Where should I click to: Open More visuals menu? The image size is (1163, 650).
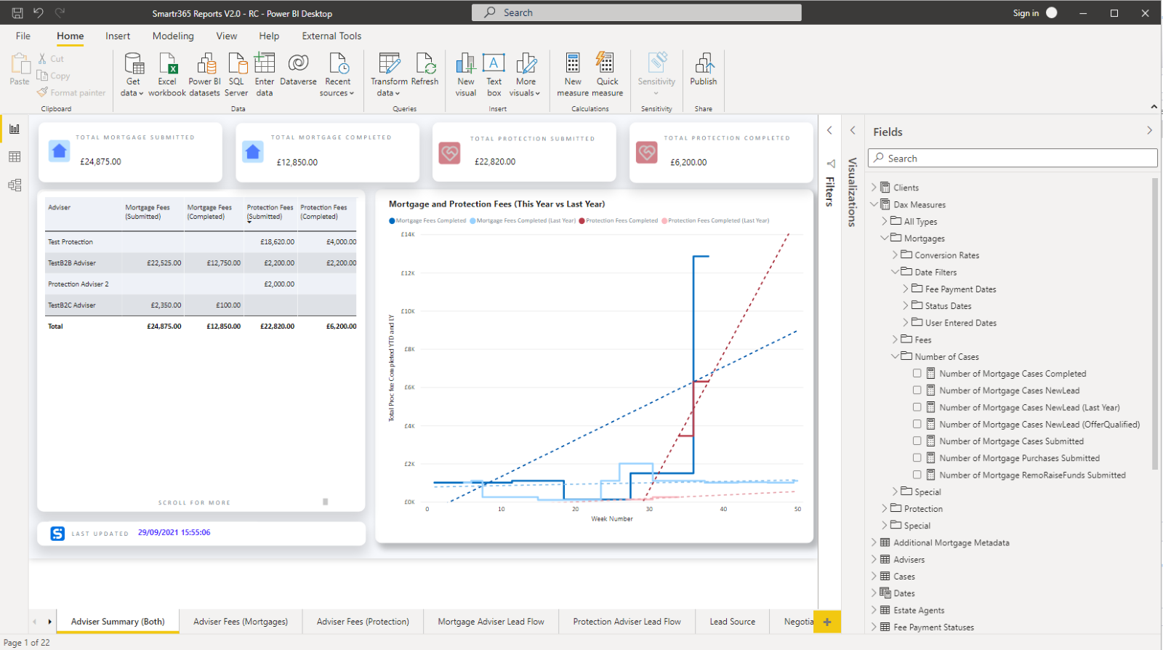click(x=526, y=74)
